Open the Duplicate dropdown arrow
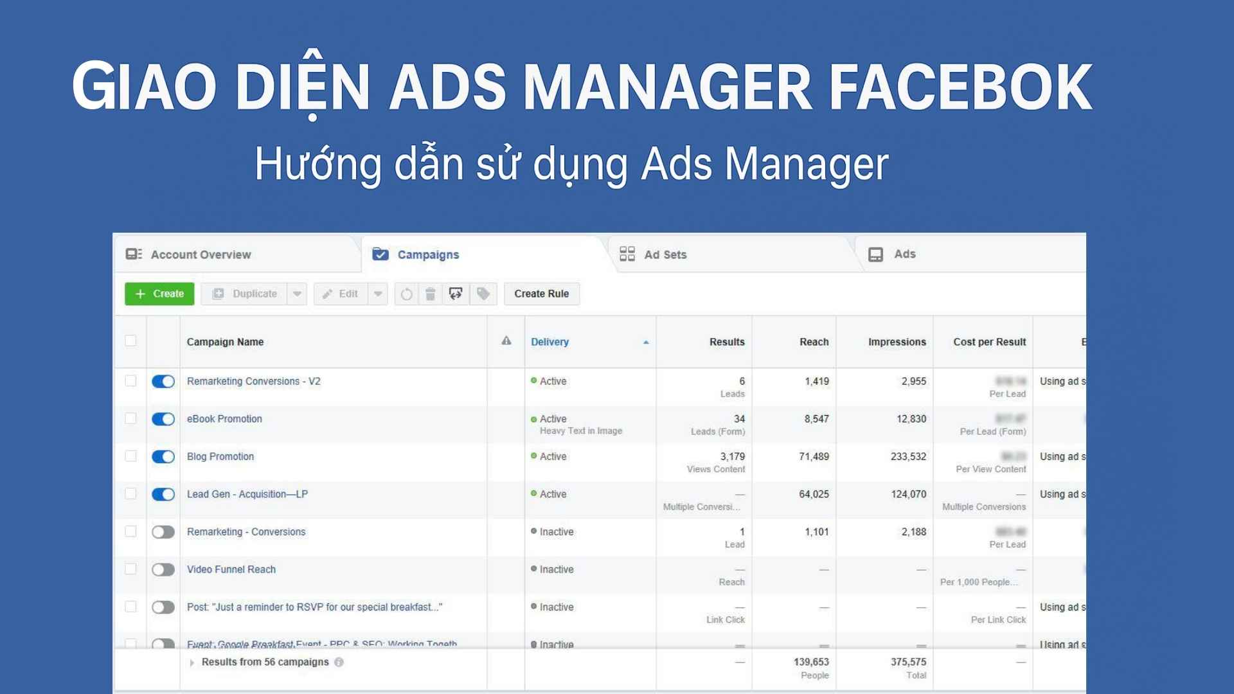Screen dimensions: 1234x694 (297, 294)
